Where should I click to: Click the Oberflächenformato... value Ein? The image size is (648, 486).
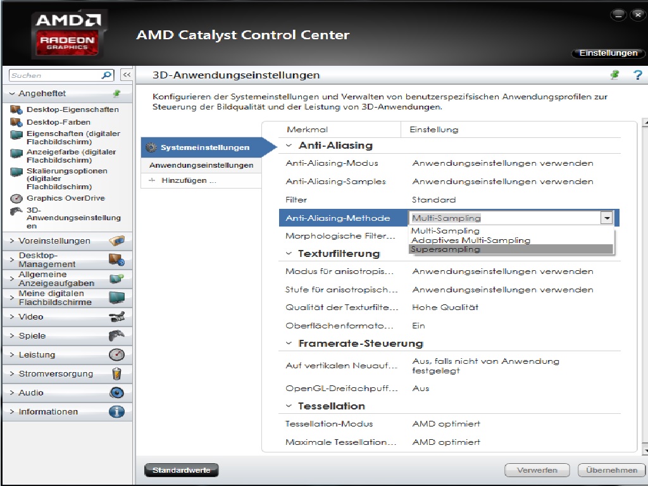[x=418, y=326]
